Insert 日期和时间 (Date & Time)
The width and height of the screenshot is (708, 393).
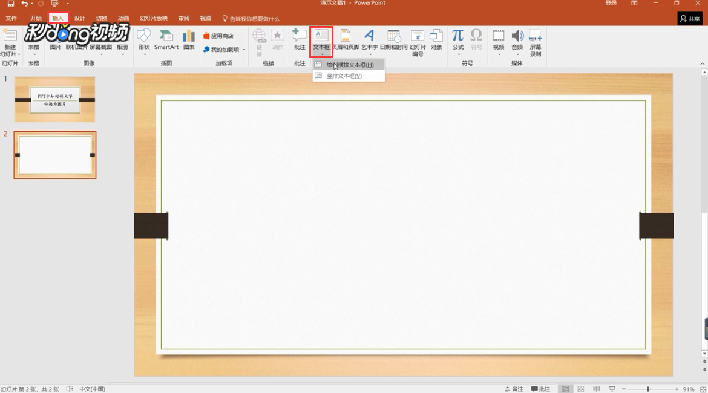pyautogui.click(x=394, y=40)
